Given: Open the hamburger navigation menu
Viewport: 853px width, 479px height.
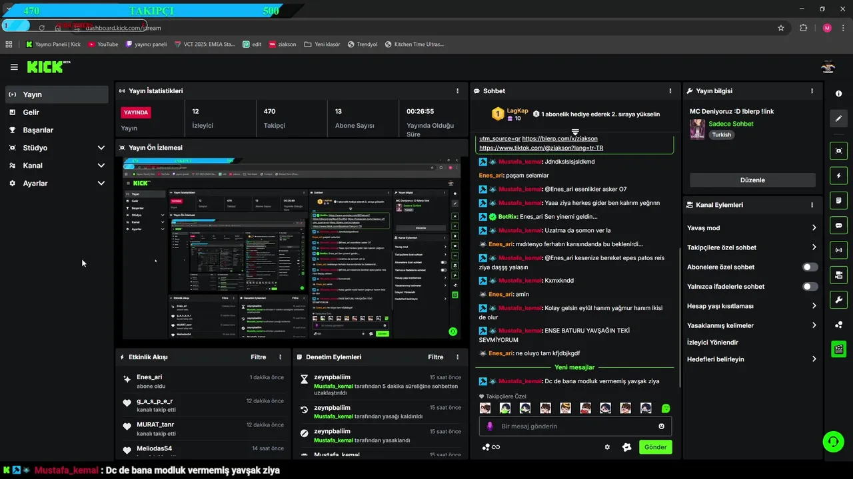Looking at the screenshot, I should 14,67.
